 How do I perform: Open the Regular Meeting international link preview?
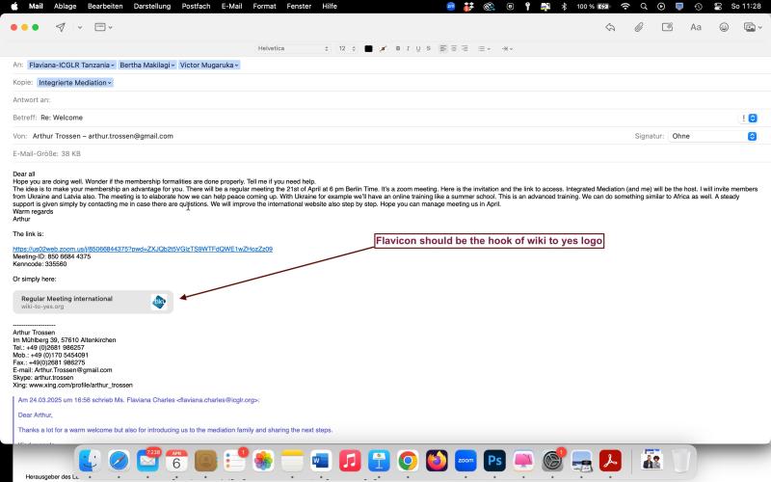click(93, 302)
